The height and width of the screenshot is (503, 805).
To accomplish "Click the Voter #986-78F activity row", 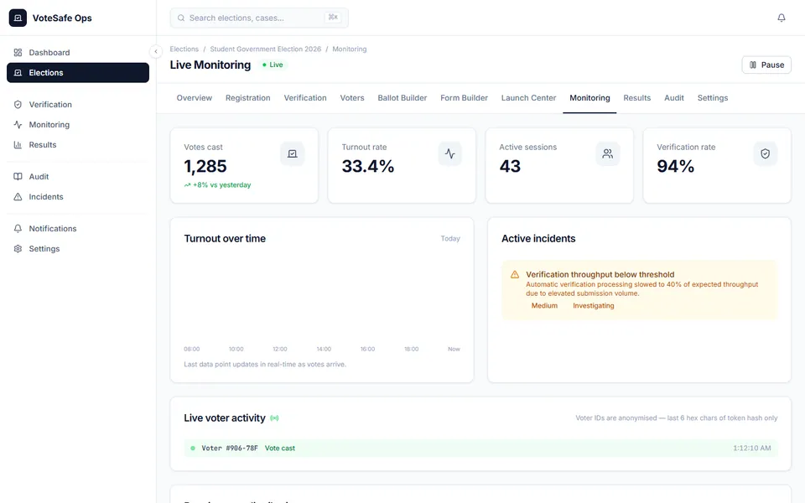I will pos(480,448).
